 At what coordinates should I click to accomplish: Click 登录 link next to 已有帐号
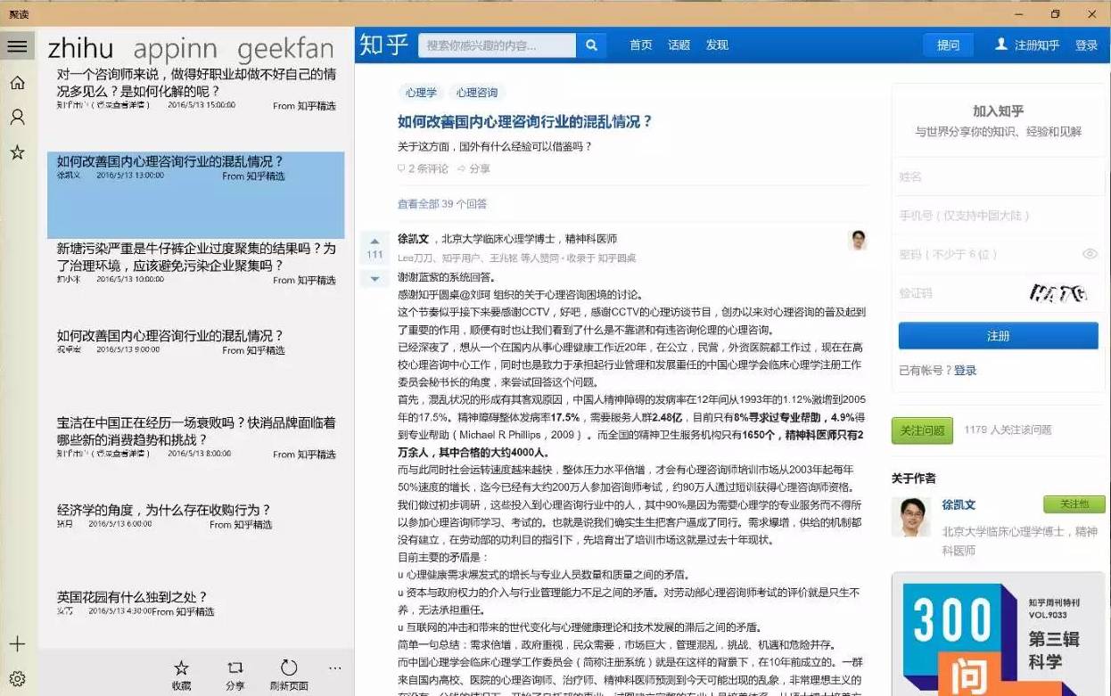(965, 371)
